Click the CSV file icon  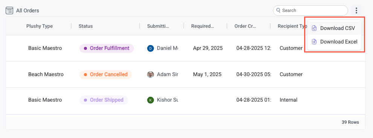(x=314, y=28)
